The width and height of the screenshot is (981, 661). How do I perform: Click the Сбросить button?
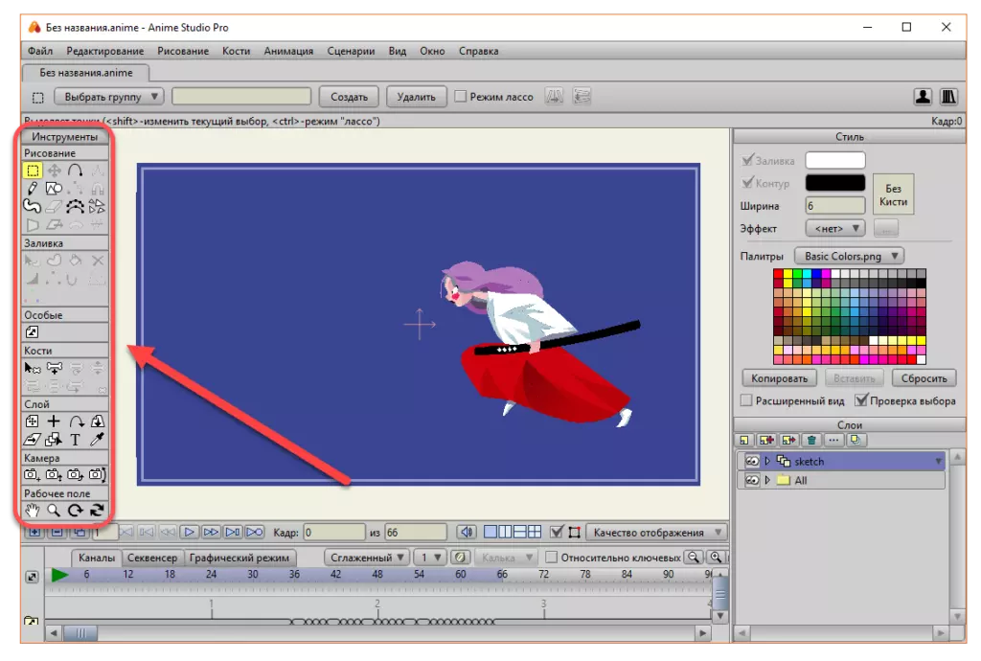(x=924, y=377)
